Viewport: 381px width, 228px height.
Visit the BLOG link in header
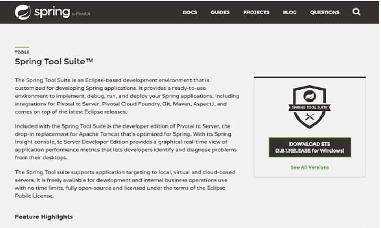click(289, 12)
